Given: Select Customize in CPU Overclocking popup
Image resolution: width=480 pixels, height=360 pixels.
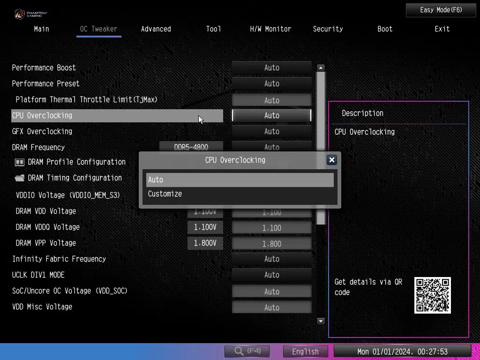Looking at the screenshot, I should (x=165, y=194).
